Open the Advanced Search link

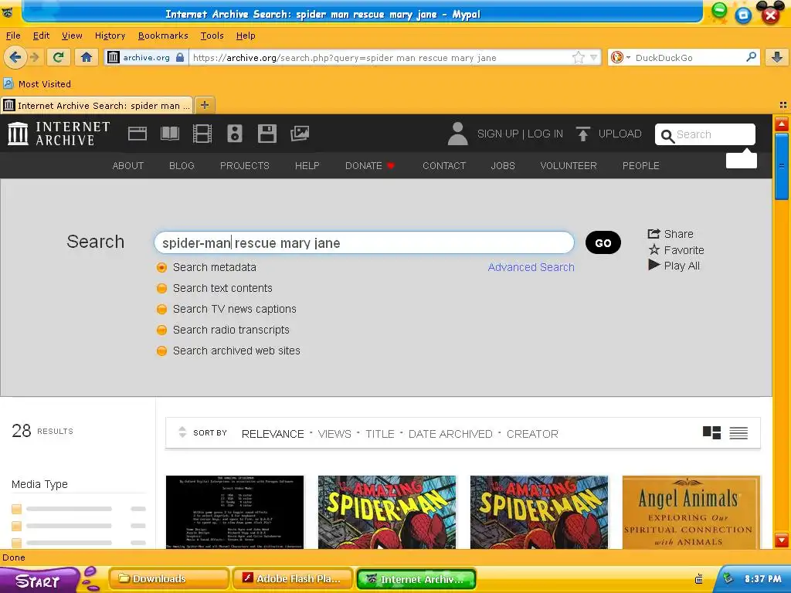(531, 267)
